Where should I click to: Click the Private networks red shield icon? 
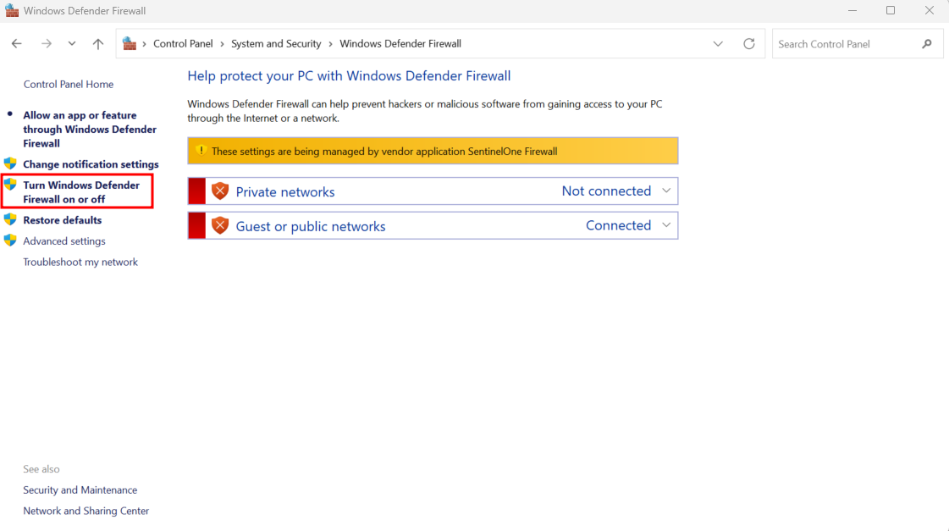point(220,191)
